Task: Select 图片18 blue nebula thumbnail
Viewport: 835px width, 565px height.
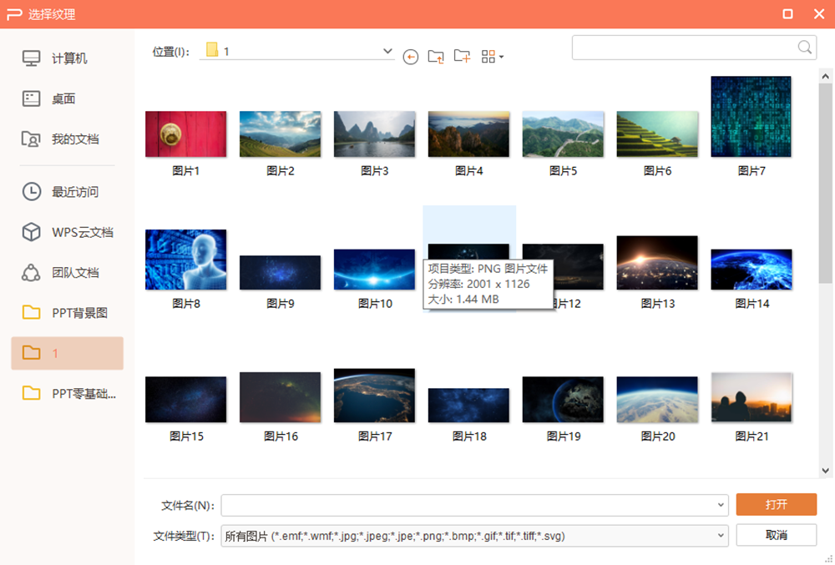Action: 468,406
